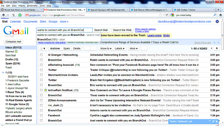224x126 pixels.
Task: Click the Firefox forward arrow button
Action: coord(8,15)
